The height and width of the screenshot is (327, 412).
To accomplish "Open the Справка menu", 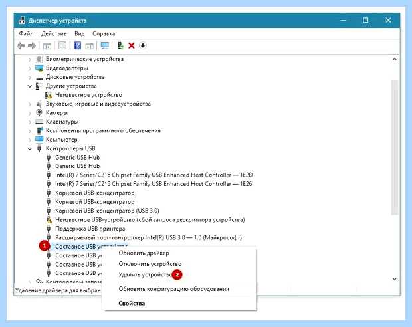I will (104, 34).
